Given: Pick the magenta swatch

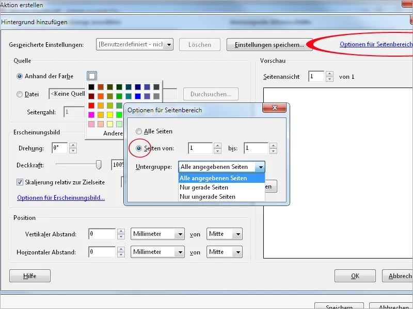Looking at the screenshot, I should (x=91, y=114).
